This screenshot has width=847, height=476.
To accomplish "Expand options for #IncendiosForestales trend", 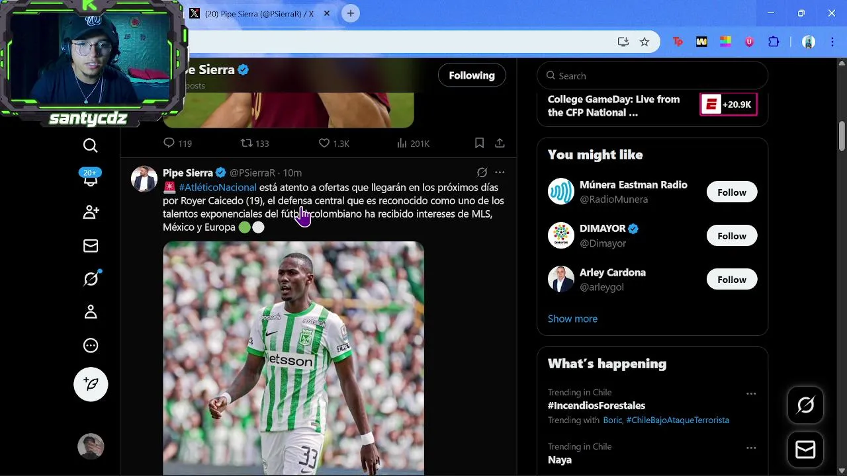I will 751,393.
